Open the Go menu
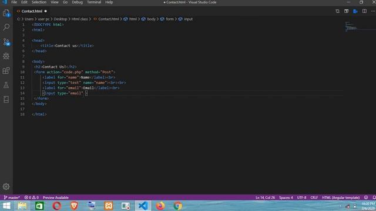This screenshot has height=211, width=376. 65,2
